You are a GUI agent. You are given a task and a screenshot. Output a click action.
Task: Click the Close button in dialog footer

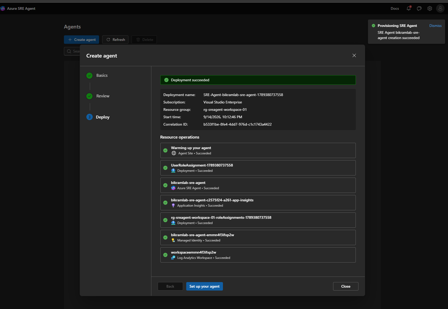(346, 286)
